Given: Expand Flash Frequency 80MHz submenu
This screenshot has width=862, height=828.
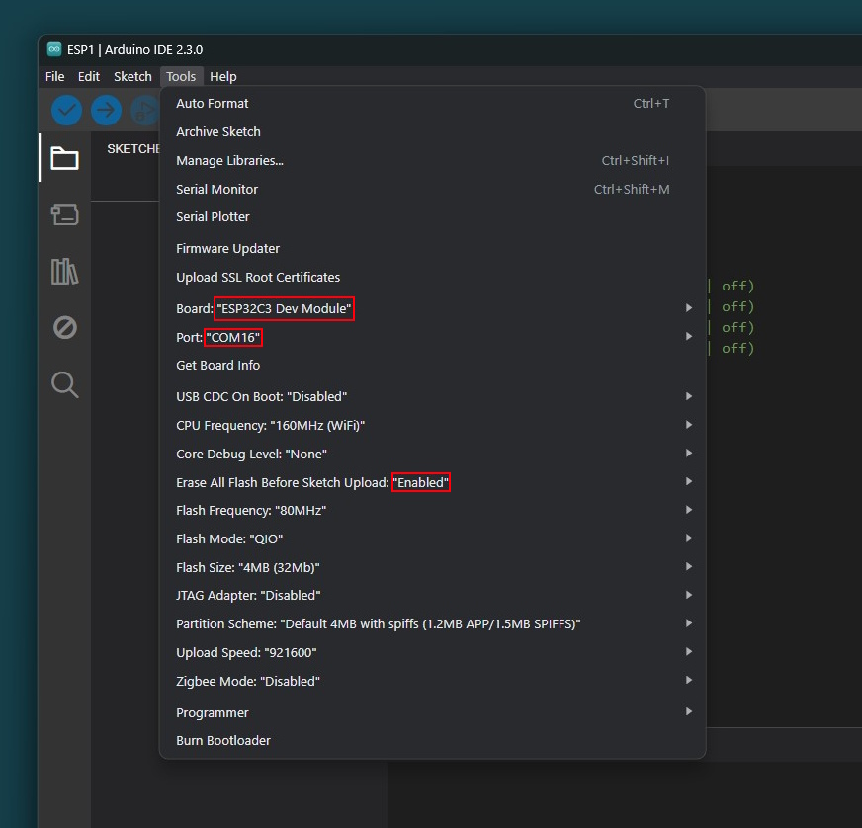Looking at the screenshot, I should [x=432, y=511].
